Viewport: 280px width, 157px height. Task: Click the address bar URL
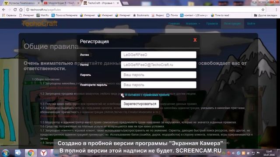tap(45, 10)
